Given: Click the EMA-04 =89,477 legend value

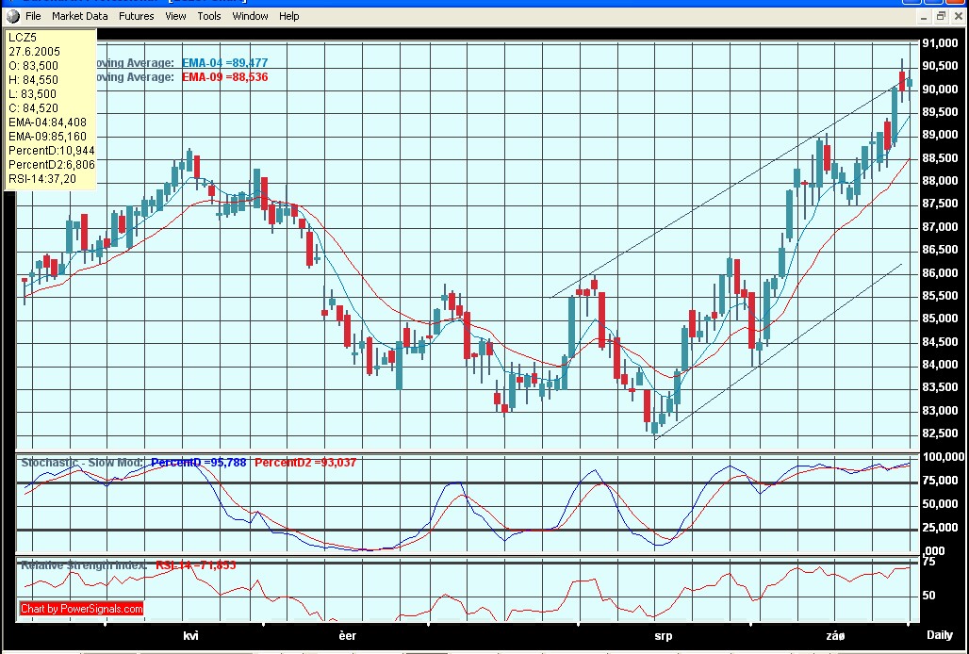Looking at the screenshot, I should (225, 63).
